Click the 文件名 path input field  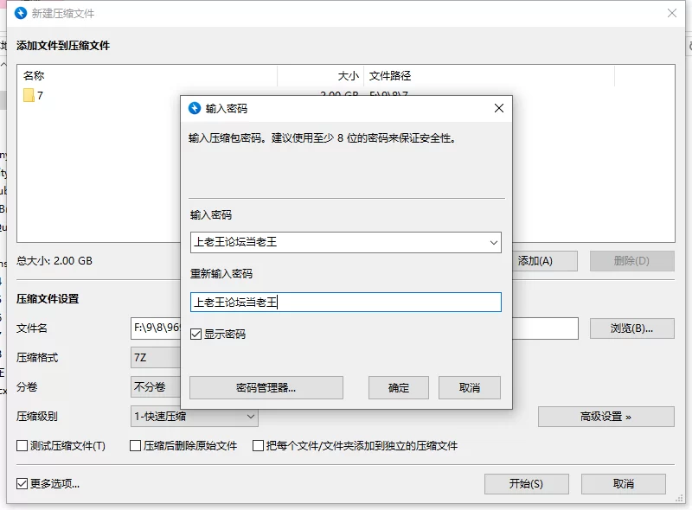(x=355, y=328)
